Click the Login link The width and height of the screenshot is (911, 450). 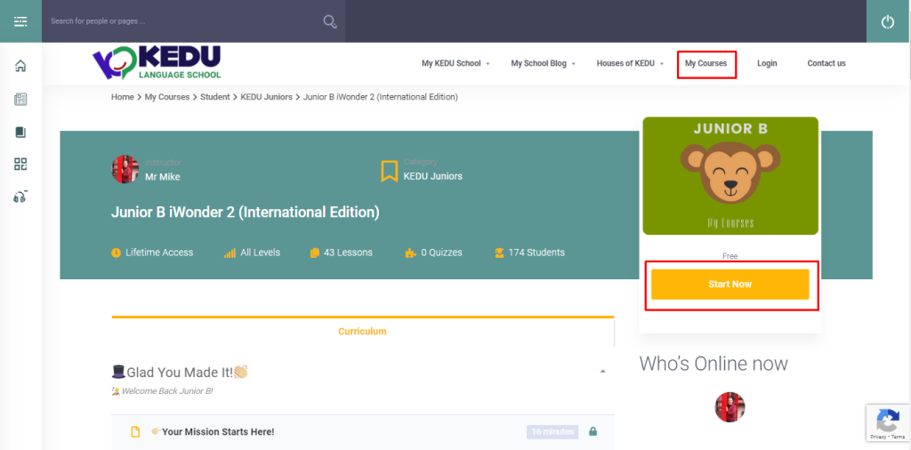point(767,63)
